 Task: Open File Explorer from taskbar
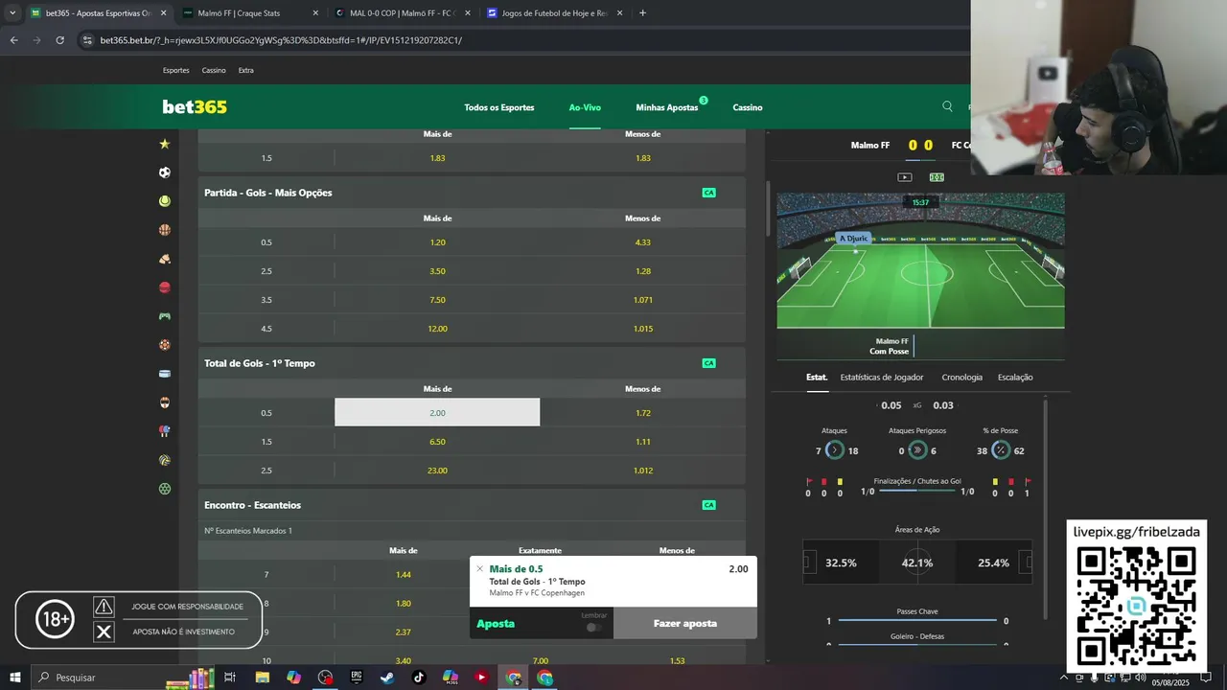tap(262, 678)
